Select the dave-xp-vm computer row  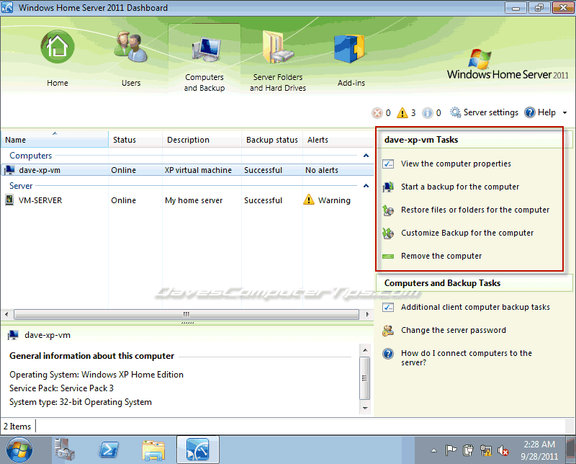click(187, 170)
